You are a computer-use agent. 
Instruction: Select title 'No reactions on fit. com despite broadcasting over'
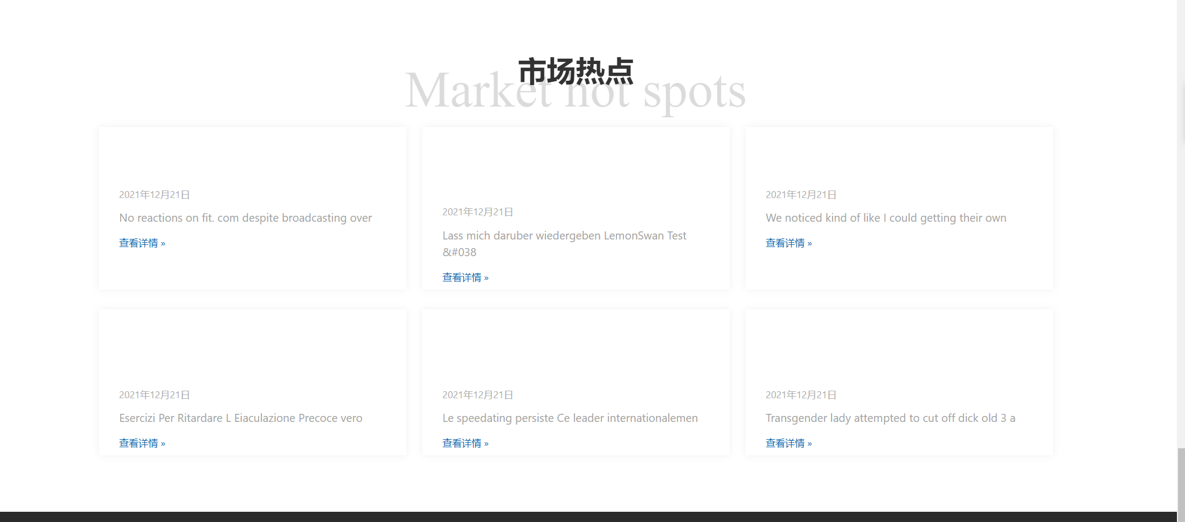[246, 218]
